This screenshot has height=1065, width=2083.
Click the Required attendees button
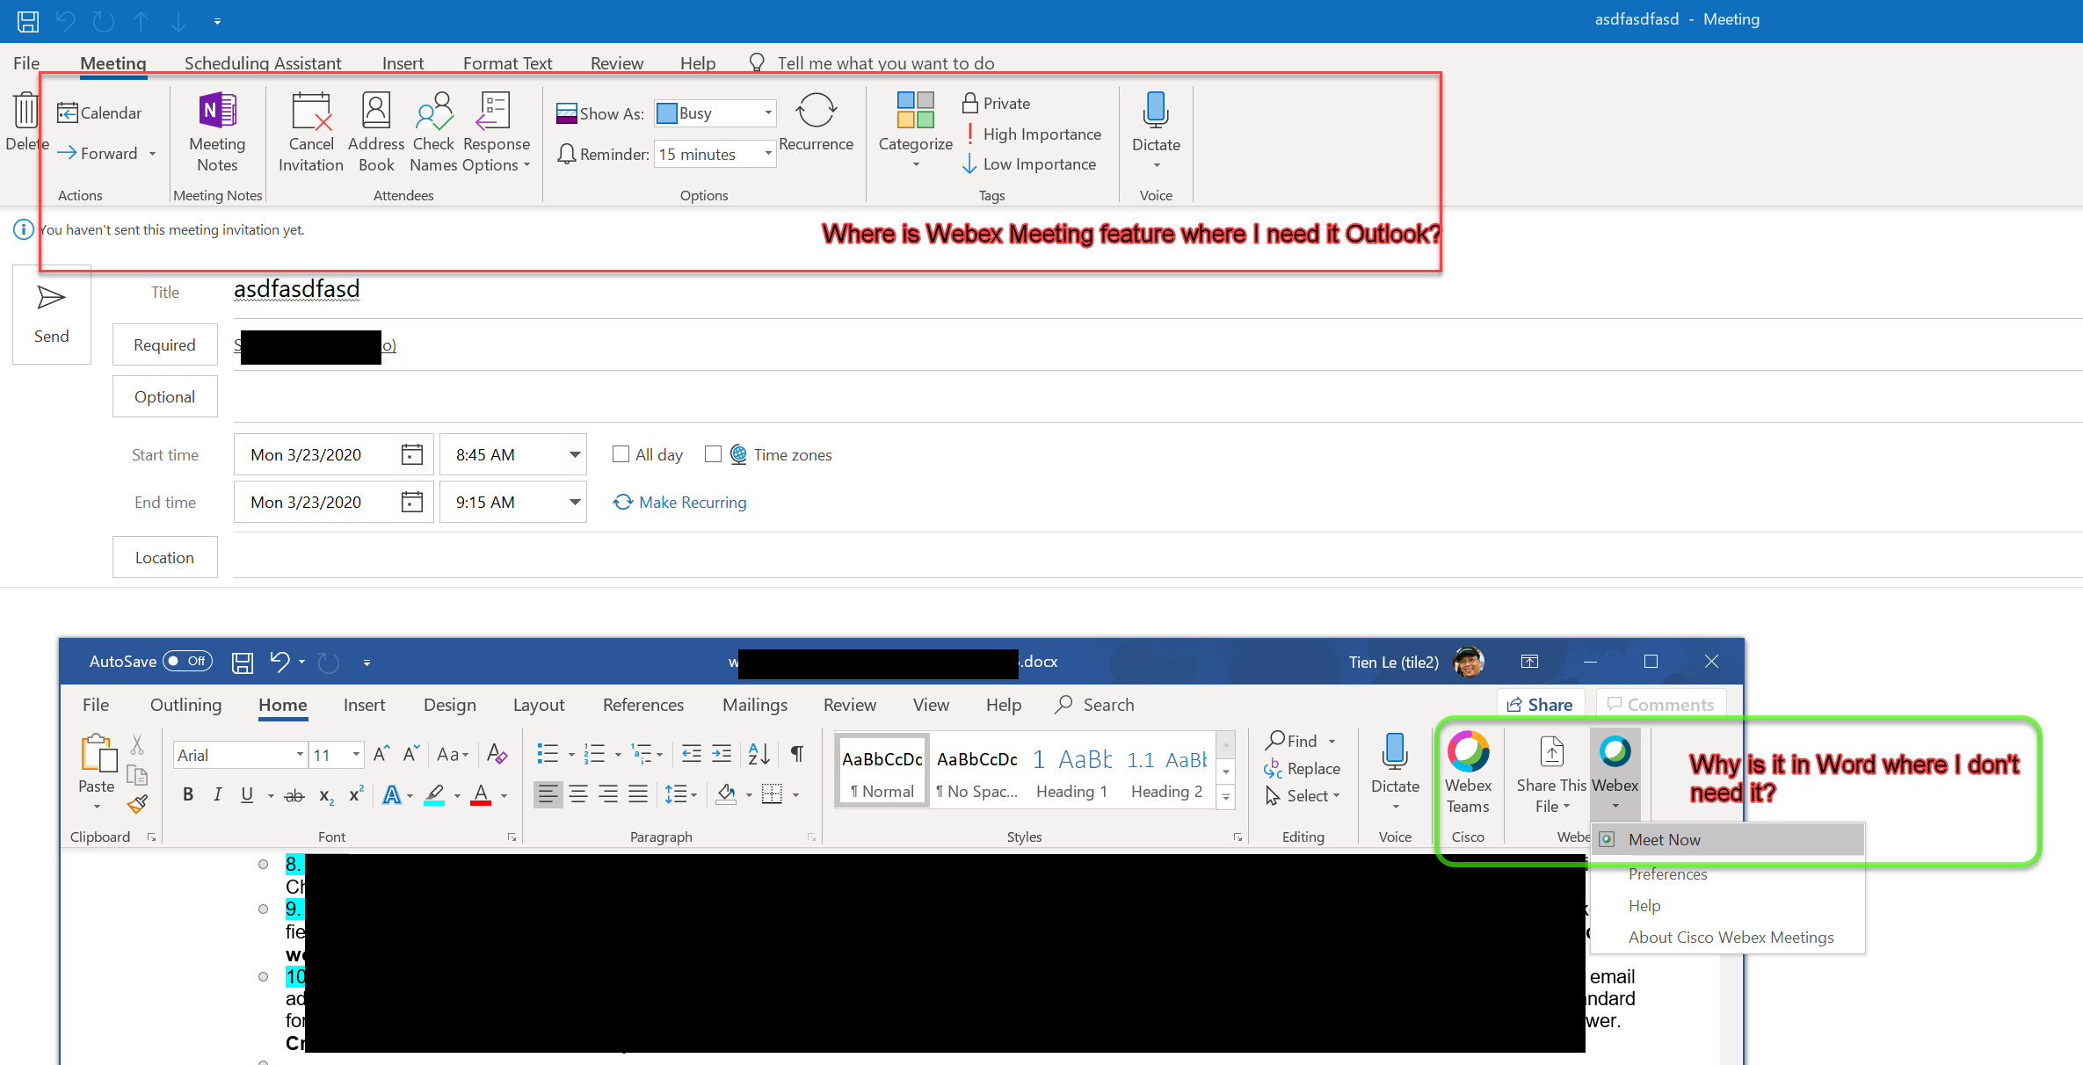pos(164,344)
